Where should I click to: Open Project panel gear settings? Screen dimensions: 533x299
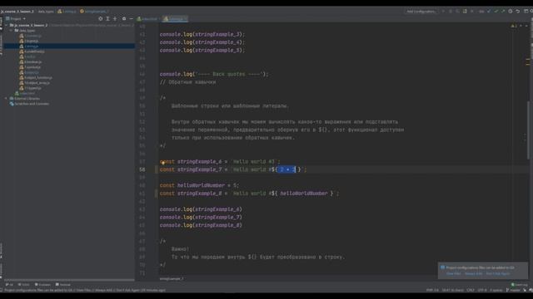(x=124, y=18)
